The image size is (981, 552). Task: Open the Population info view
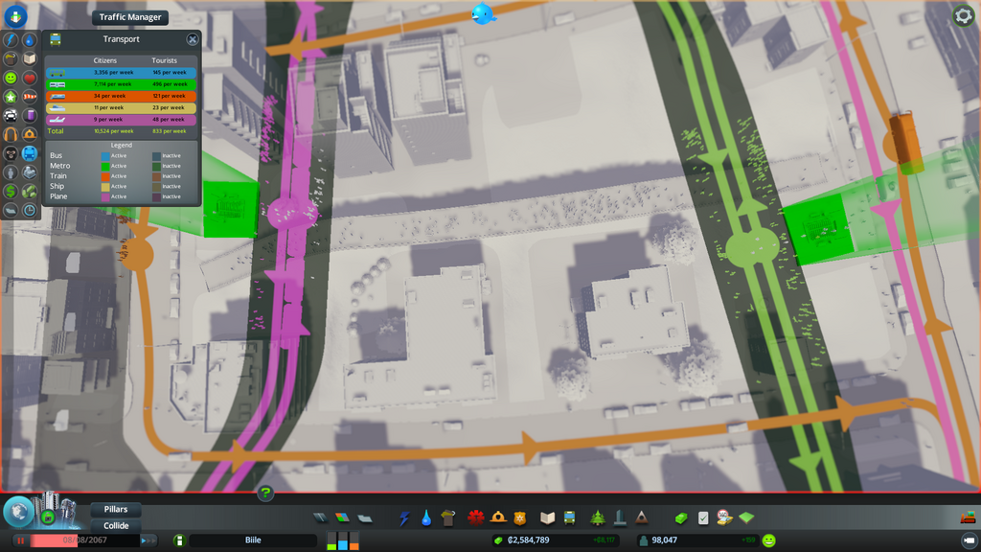11,172
